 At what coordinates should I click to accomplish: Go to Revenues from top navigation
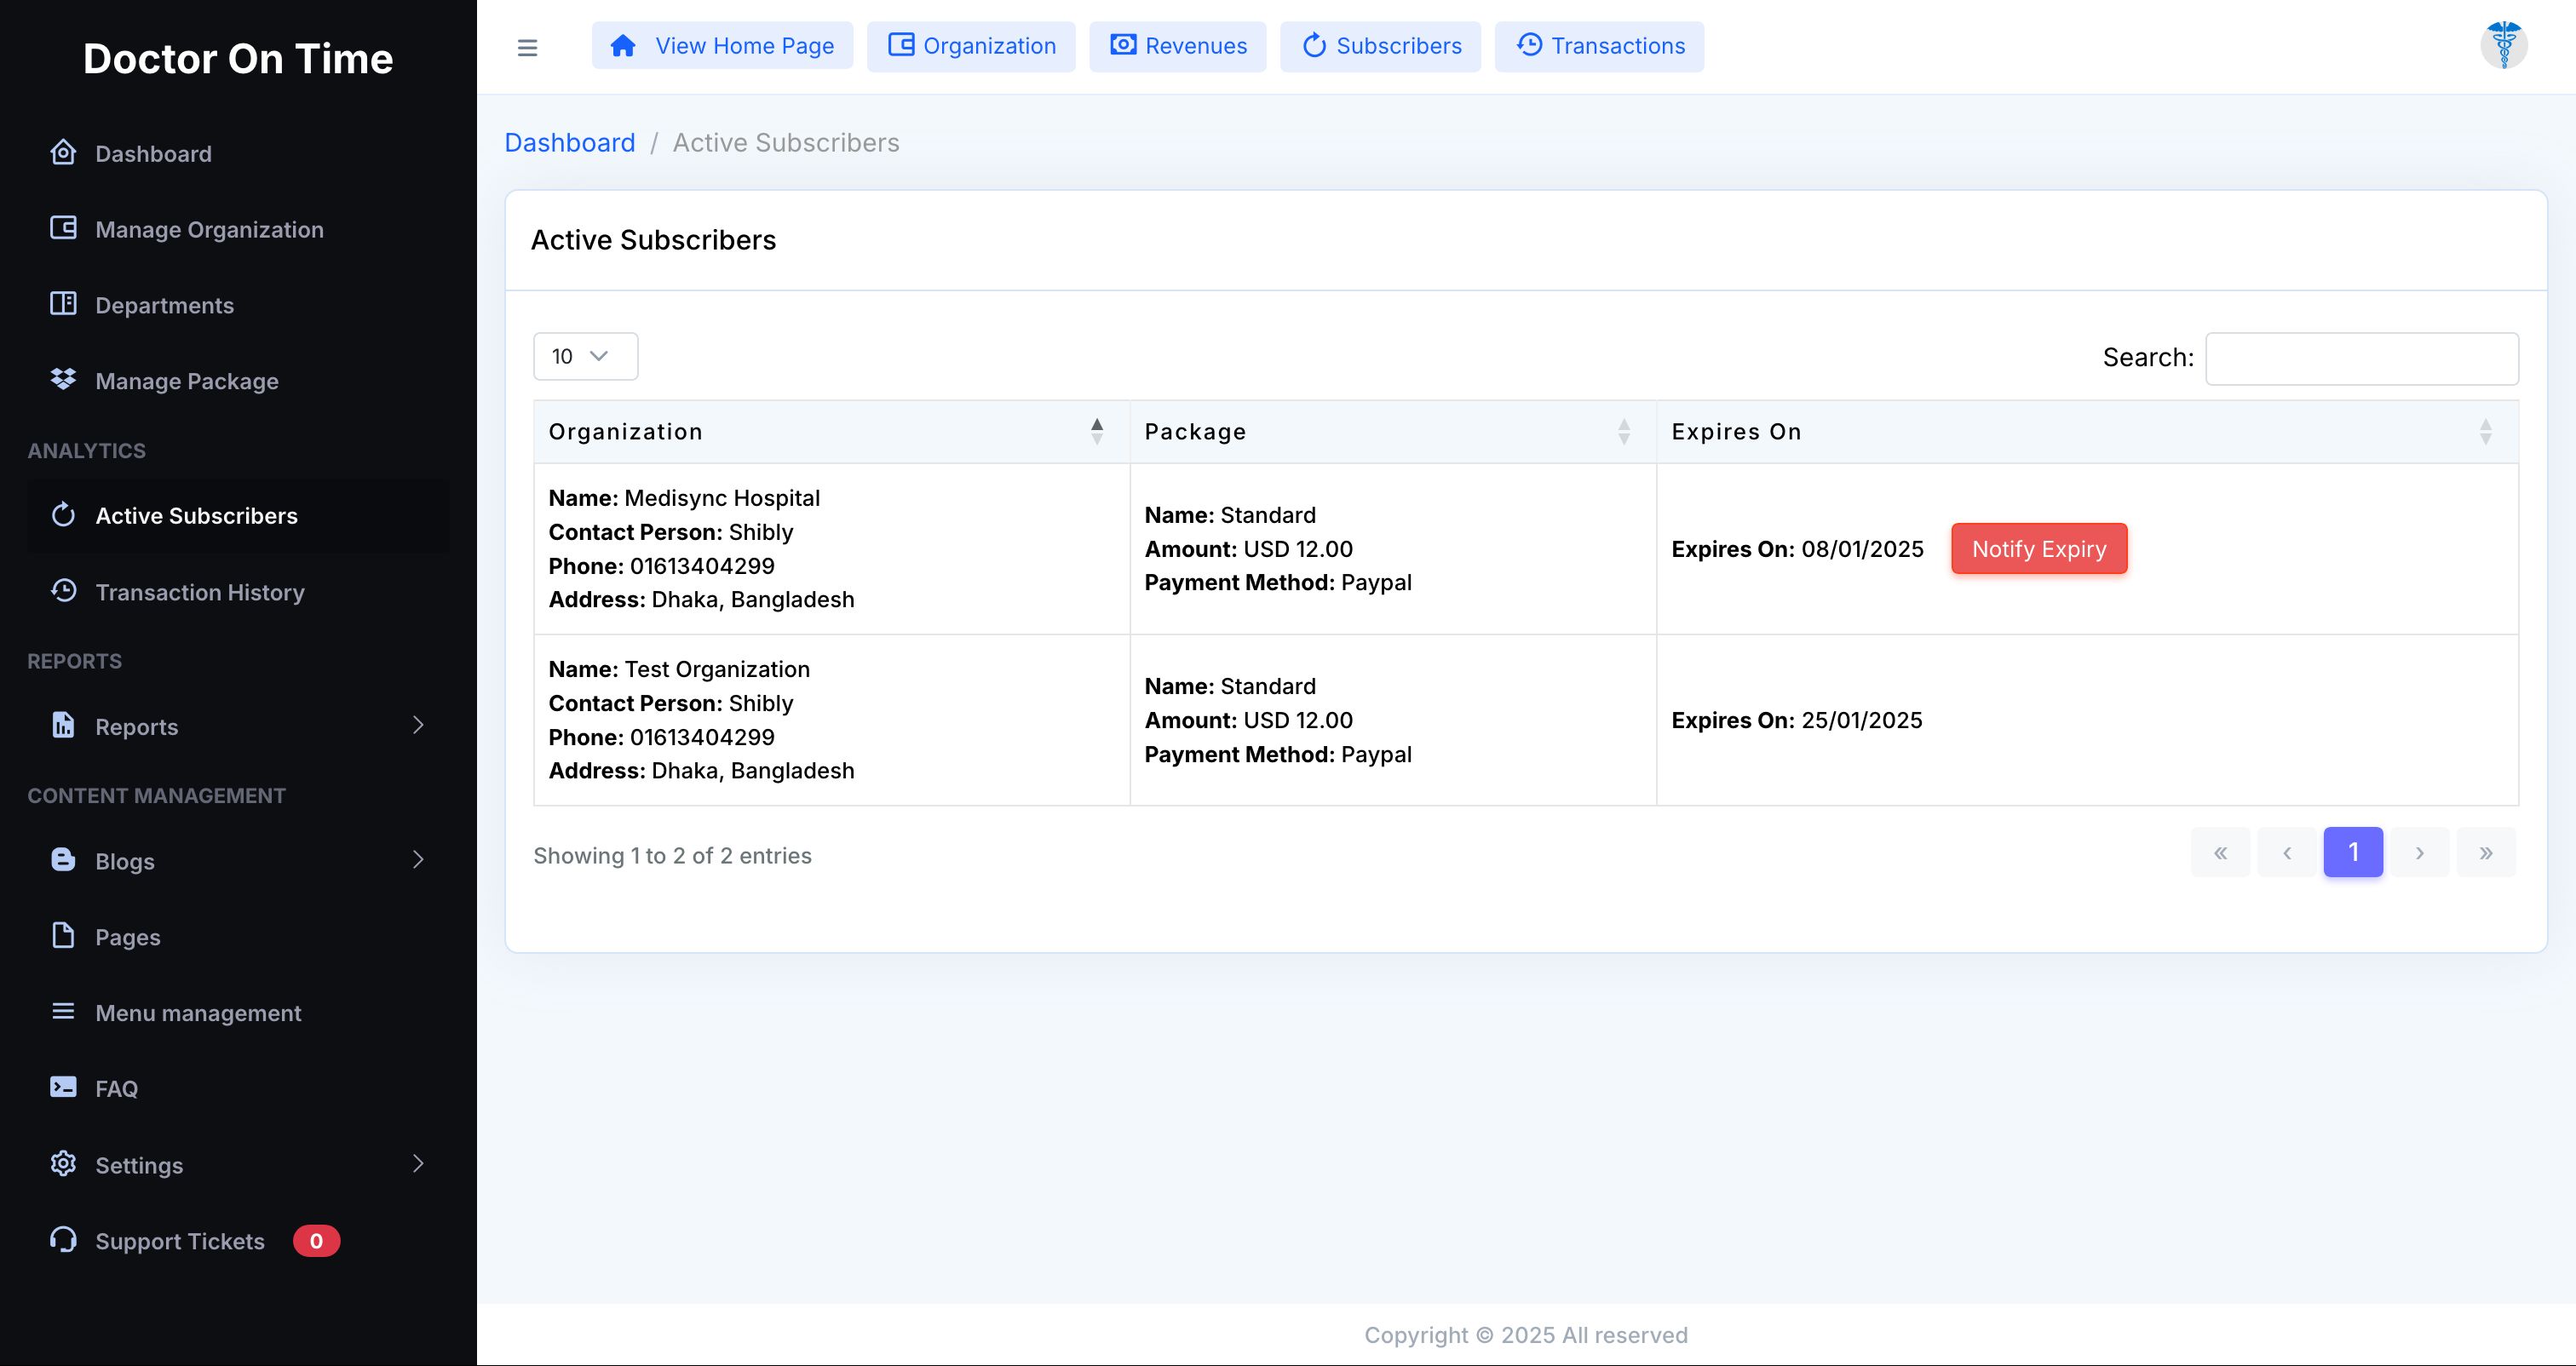point(1177,46)
